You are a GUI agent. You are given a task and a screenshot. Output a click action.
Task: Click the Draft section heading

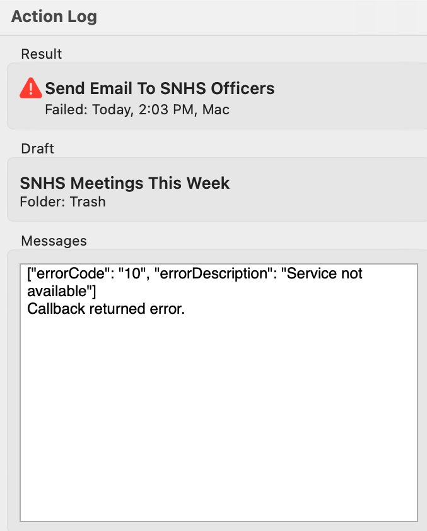pos(37,148)
